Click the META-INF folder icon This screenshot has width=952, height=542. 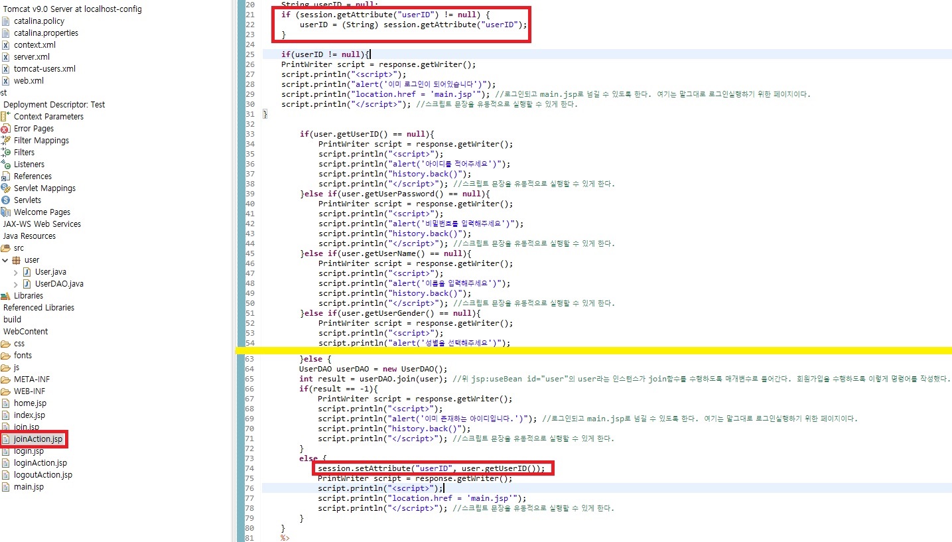[6, 379]
